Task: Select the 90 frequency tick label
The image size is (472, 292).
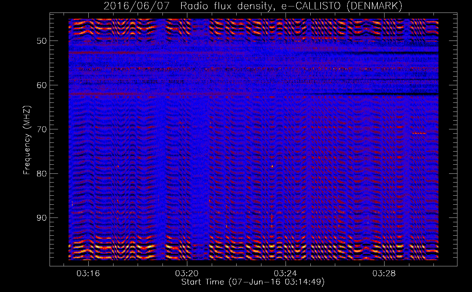Action: point(42,218)
